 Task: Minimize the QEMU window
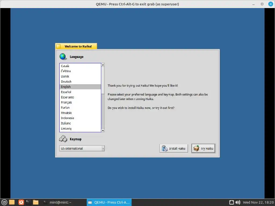click(x=254, y=4)
